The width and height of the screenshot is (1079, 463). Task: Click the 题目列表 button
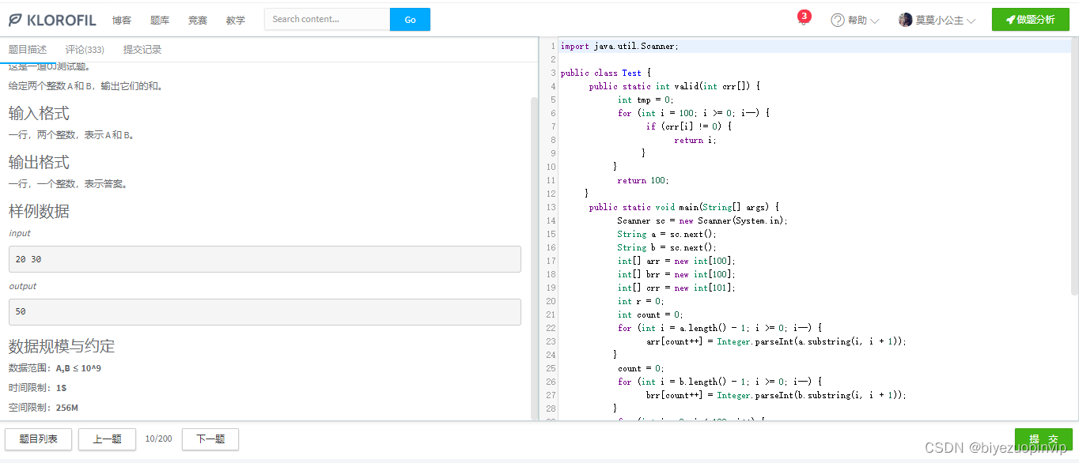point(39,439)
